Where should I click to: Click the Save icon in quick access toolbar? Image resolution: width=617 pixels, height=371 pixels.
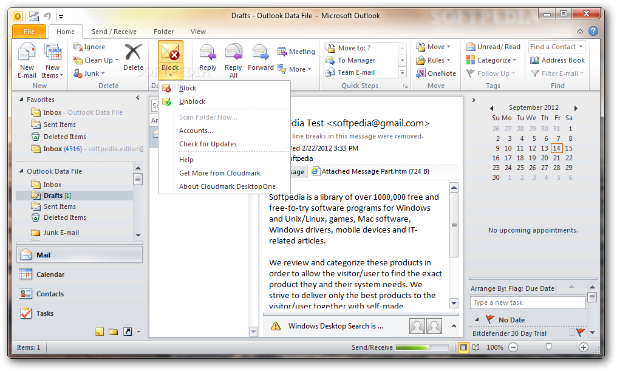34,16
